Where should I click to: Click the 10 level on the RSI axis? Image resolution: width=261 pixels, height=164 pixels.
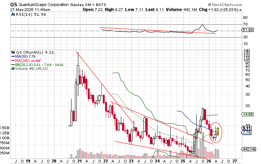click(245, 44)
